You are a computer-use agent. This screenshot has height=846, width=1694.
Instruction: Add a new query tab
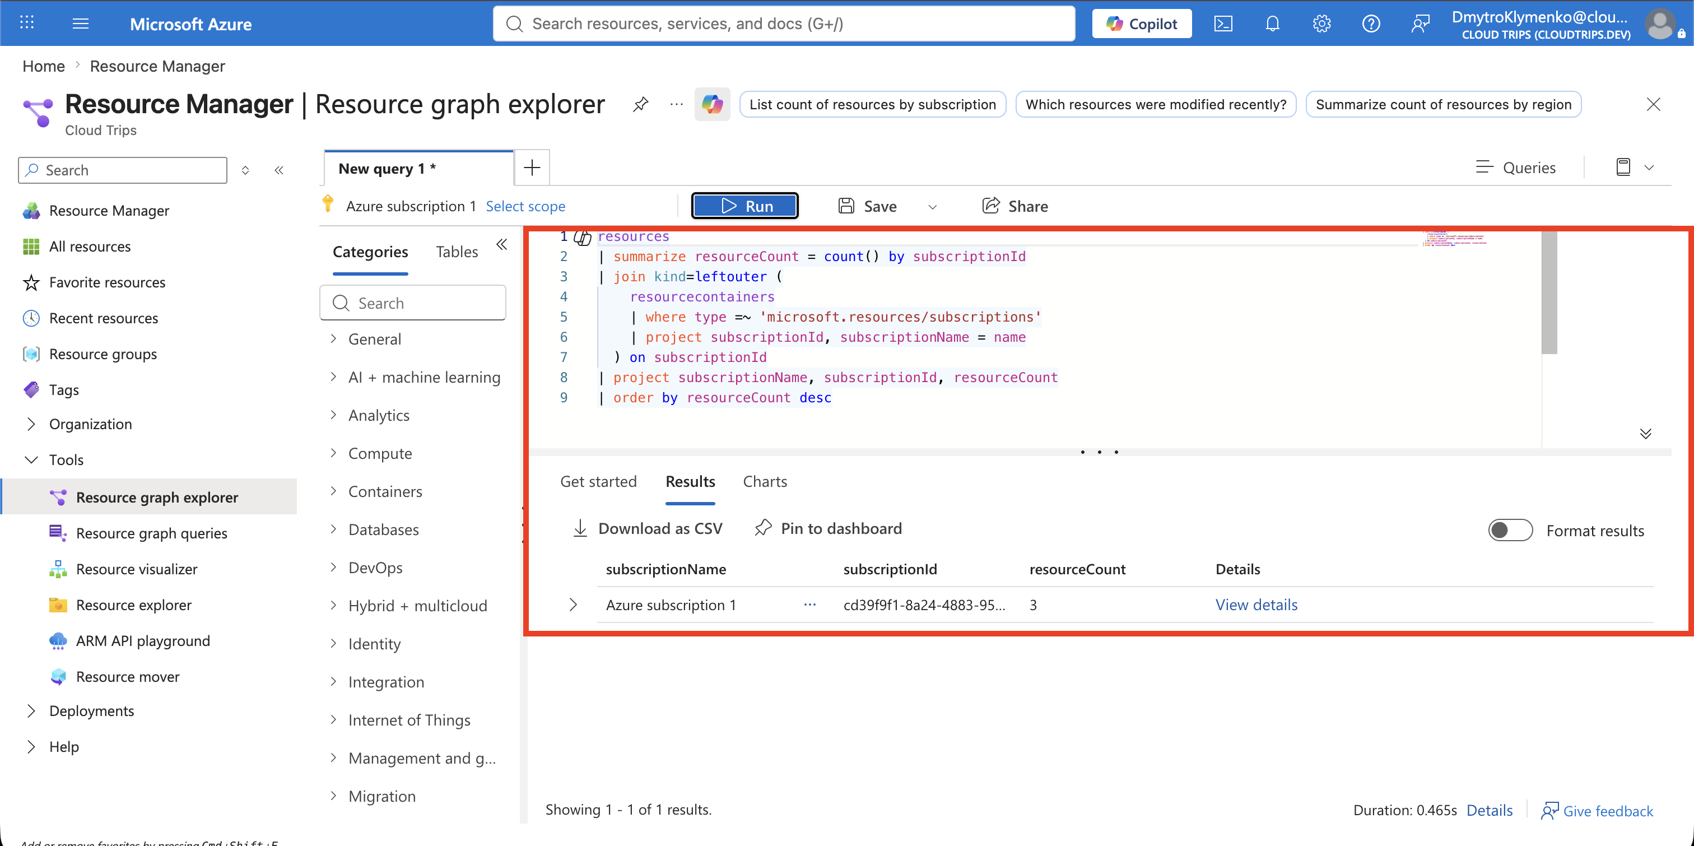(532, 168)
